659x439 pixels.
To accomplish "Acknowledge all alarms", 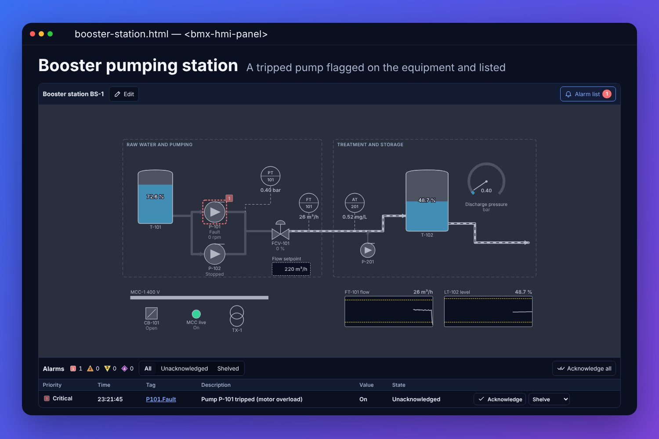I will (584, 369).
